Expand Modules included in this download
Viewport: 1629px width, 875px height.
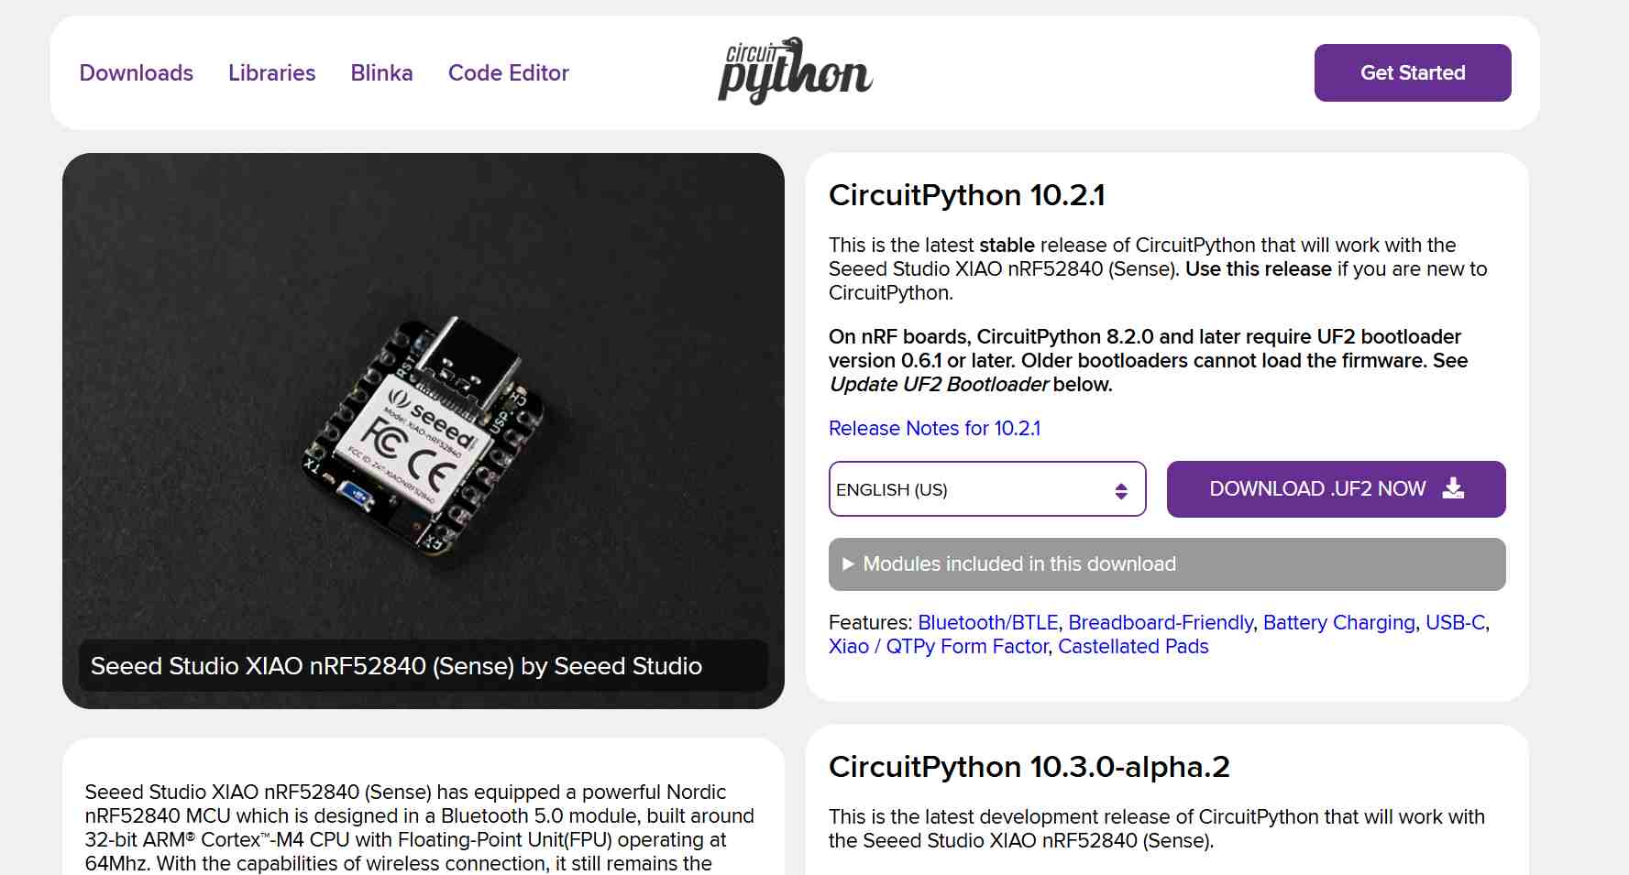tap(1167, 564)
